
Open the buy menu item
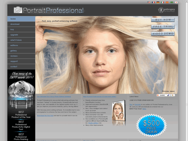coord(21,29)
